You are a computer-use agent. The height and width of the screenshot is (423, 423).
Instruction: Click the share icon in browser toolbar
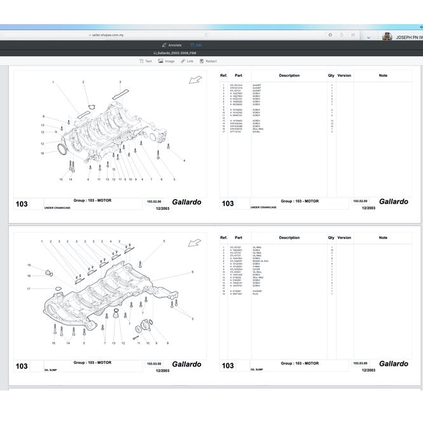342,35
